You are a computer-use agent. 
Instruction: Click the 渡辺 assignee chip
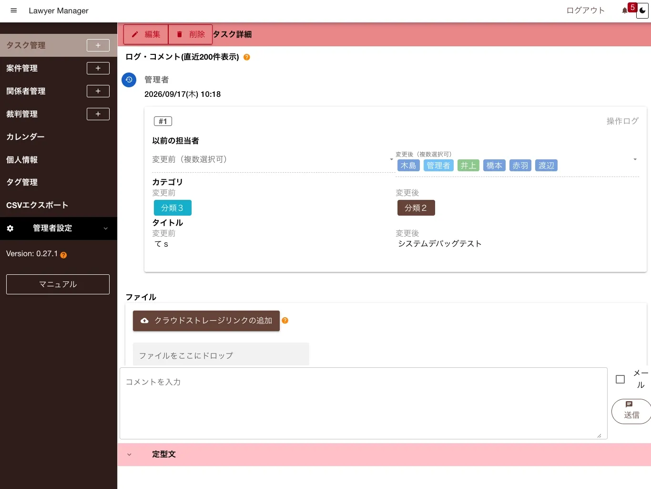(x=546, y=166)
